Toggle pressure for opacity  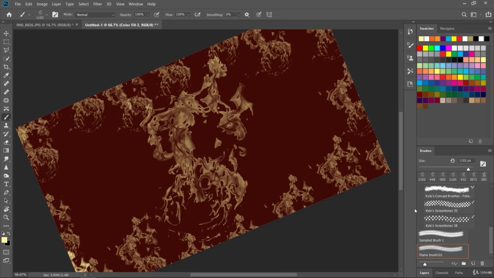coord(156,15)
